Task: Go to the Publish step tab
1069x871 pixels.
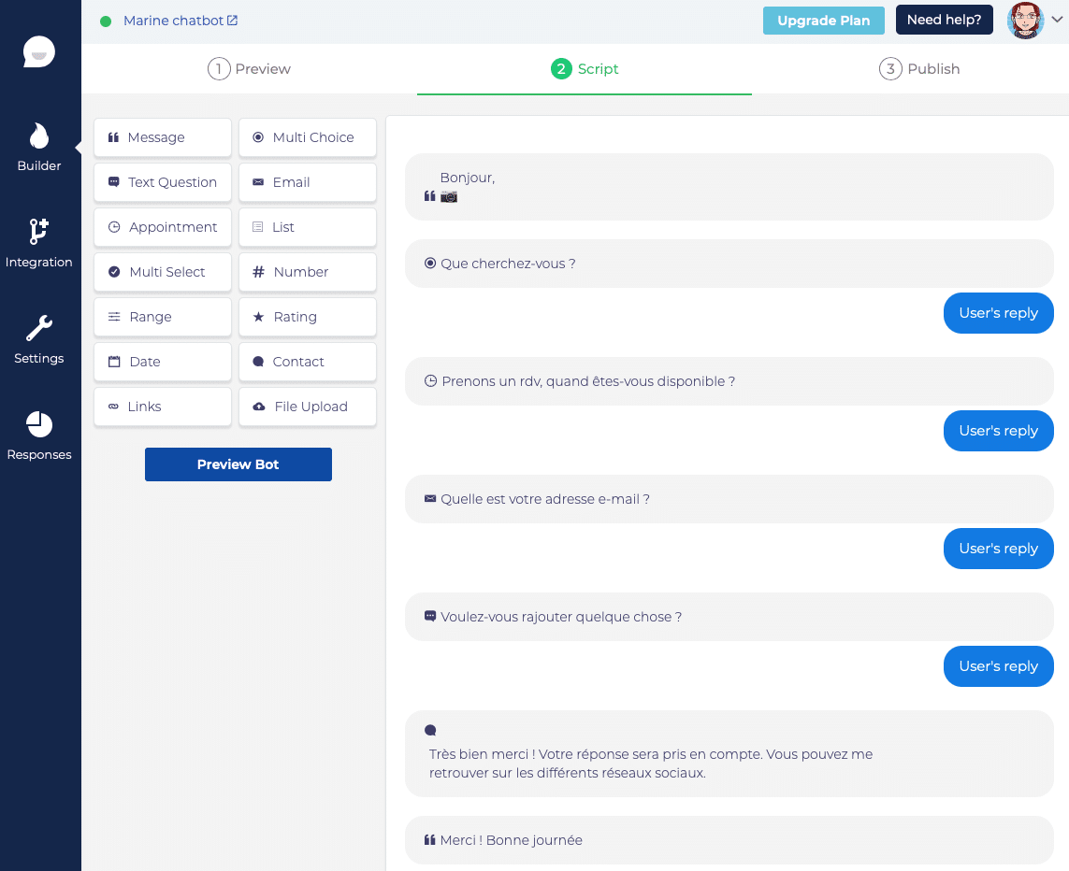Action: (x=919, y=69)
